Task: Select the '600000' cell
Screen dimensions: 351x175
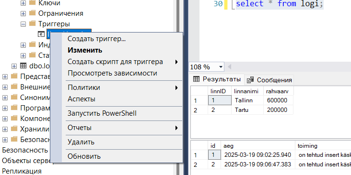Action: point(279,100)
